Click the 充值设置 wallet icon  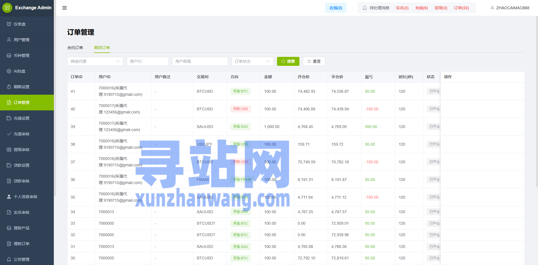[x=9, y=118]
